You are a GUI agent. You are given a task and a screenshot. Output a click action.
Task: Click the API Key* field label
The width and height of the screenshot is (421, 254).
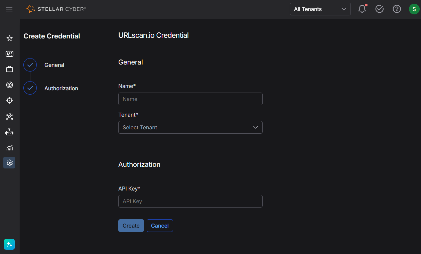click(x=129, y=188)
